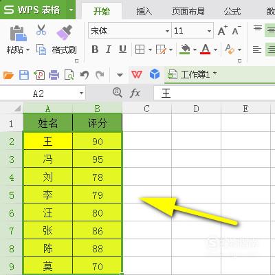Click the Name Box showing A2
275x275 pixels.
[38, 93]
